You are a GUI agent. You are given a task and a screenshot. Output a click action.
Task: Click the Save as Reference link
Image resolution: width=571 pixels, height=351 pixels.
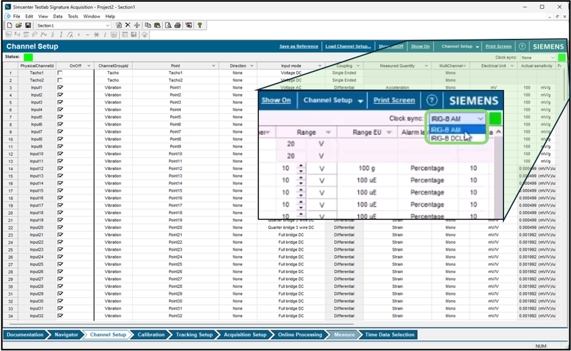pyautogui.click(x=299, y=46)
